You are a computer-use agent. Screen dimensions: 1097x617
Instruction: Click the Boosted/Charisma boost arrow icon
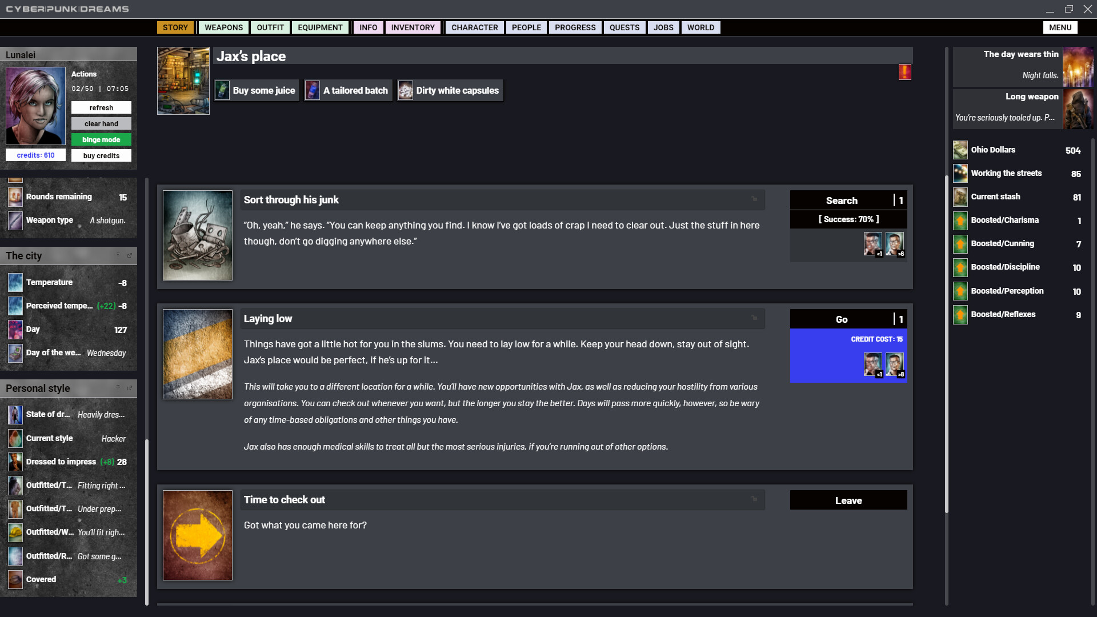960,221
